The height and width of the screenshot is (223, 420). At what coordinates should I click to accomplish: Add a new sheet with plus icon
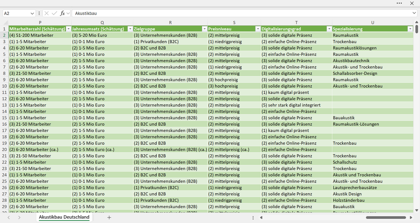tap(109, 217)
